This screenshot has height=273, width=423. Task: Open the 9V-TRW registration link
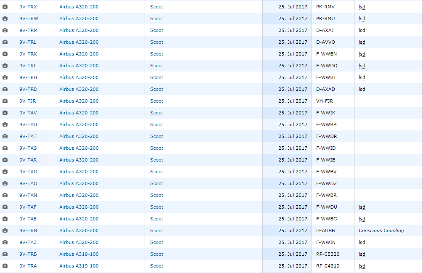click(x=28, y=19)
